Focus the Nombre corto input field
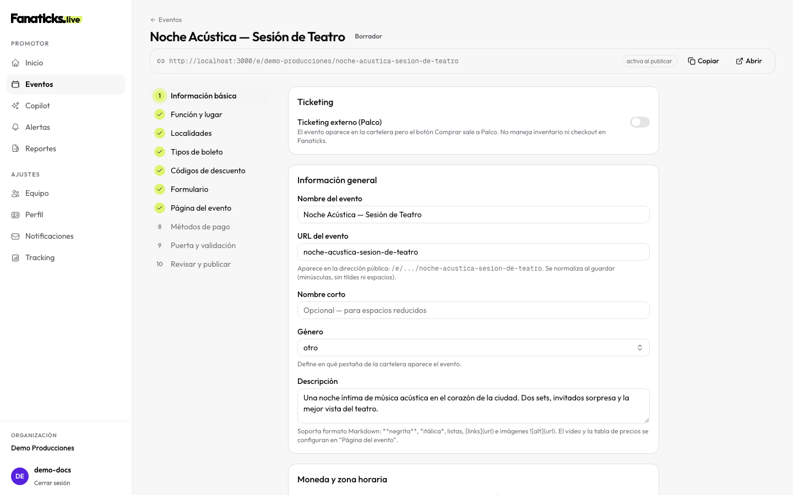Image resolution: width=793 pixels, height=495 pixels. [474, 310]
